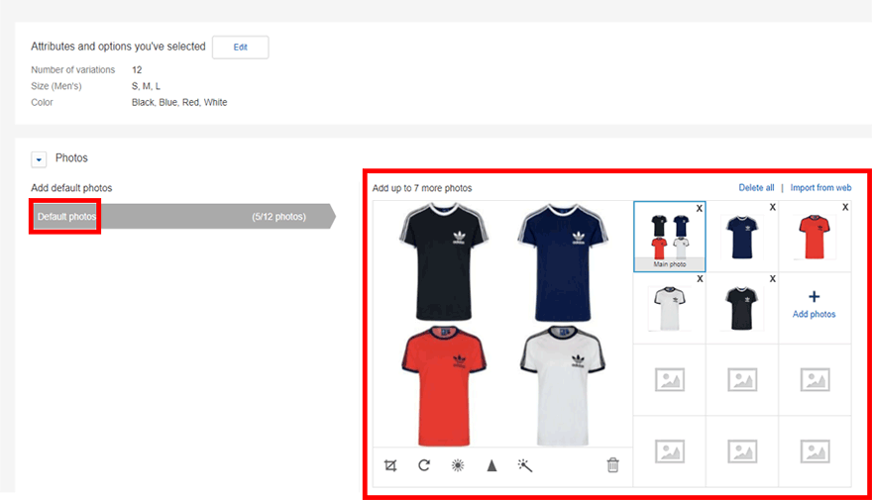Viewport: 872px width, 500px height.
Task: Remove the main photo thumbnail with X
Action: pyautogui.click(x=700, y=208)
